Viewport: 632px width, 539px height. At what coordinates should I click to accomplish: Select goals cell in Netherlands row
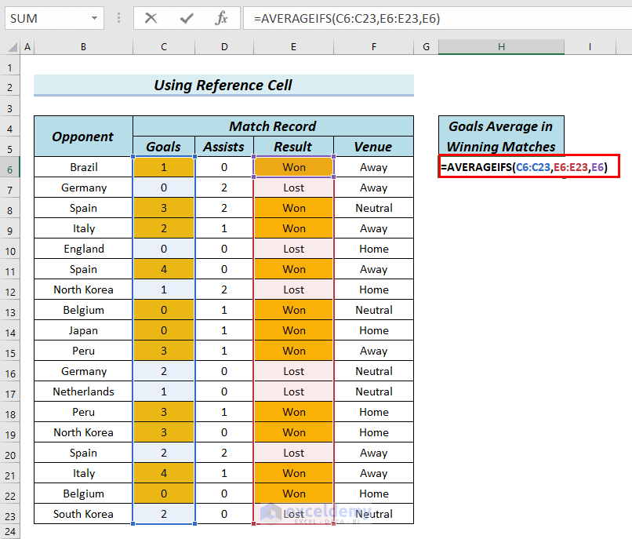pyautogui.click(x=164, y=392)
